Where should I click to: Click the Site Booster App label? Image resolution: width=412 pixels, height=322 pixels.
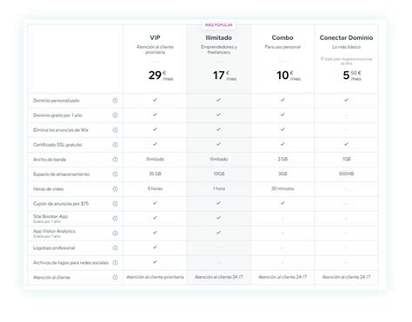[50, 216]
